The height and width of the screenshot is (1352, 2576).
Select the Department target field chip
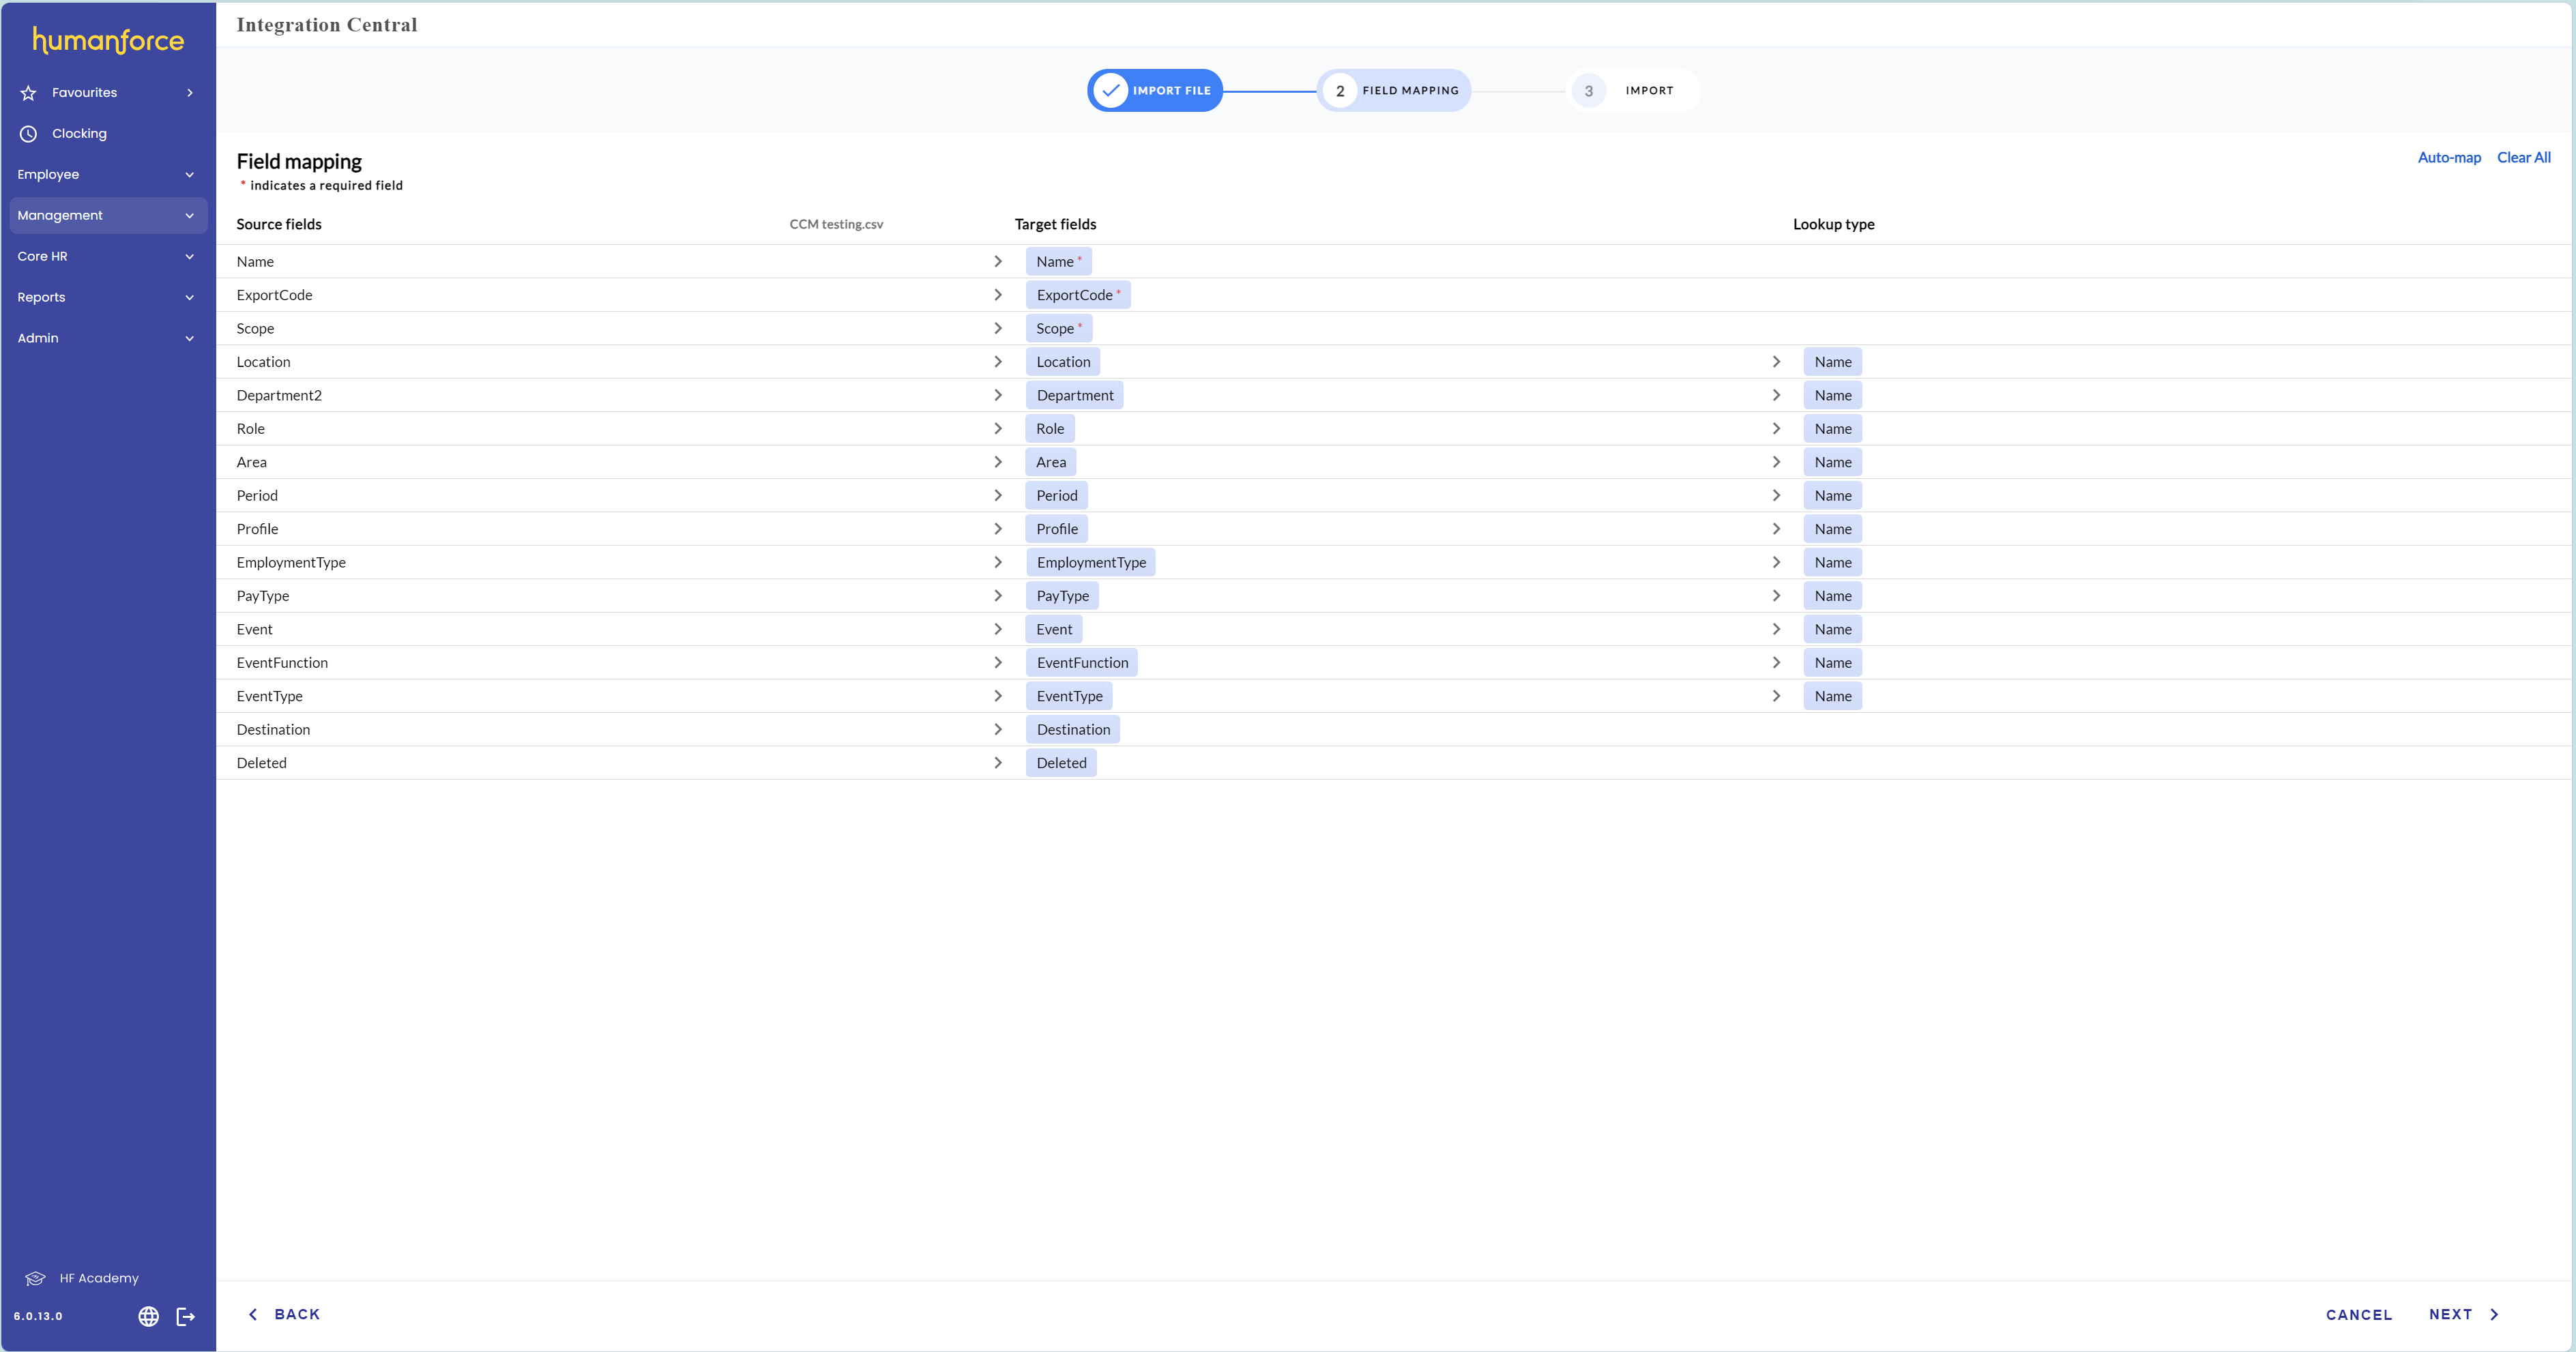pos(1074,395)
